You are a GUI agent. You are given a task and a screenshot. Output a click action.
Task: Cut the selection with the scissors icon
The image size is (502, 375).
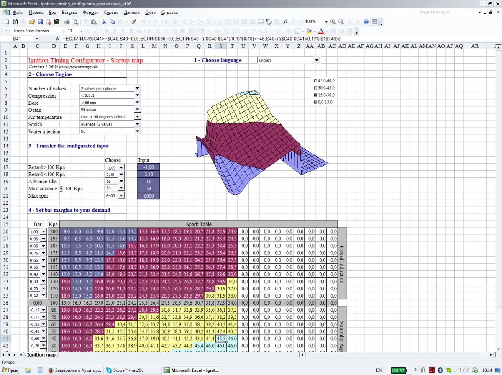coord(104,21)
